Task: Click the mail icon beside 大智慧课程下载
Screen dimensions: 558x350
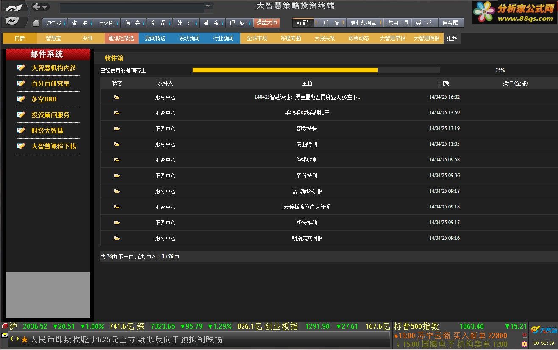Action: tap(21, 146)
